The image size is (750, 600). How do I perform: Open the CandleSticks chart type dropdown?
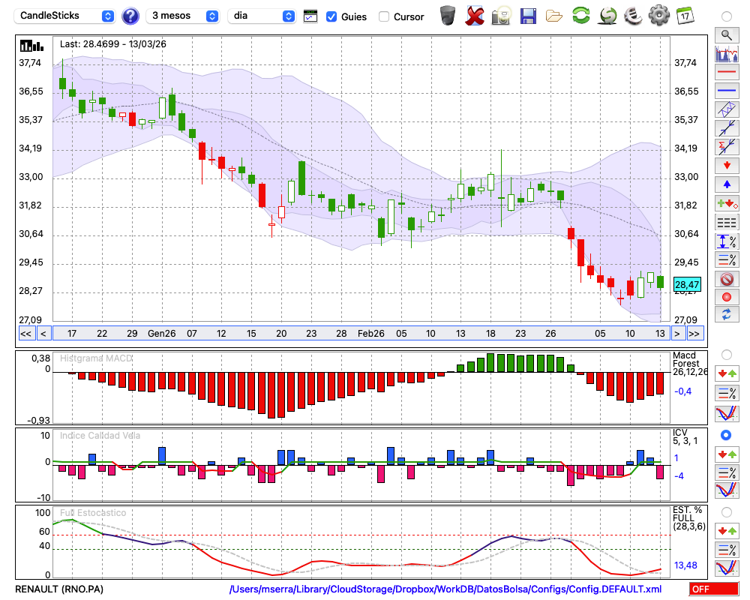[66, 16]
